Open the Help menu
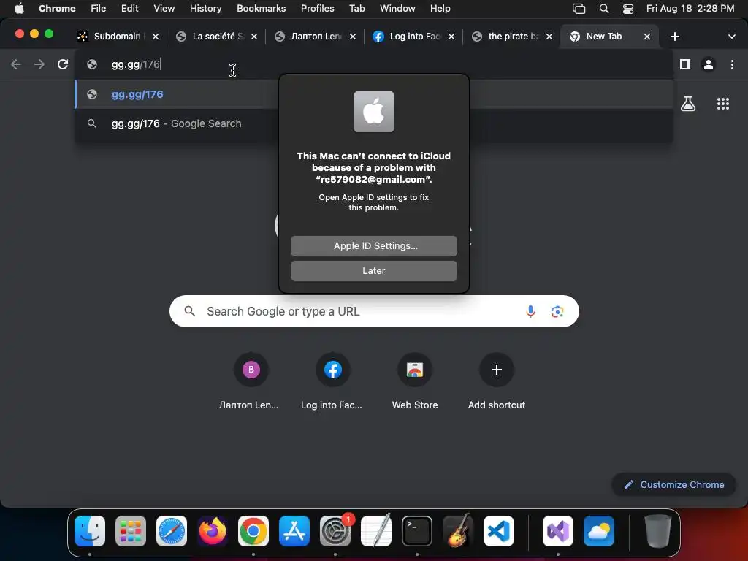The image size is (748, 561). [x=440, y=9]
